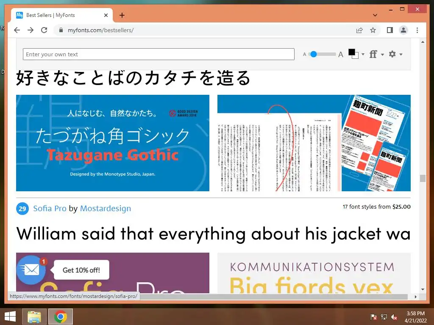
Task: Open the foreground/background color swatch
Action: pyautogui.click(x=353, y=54)
